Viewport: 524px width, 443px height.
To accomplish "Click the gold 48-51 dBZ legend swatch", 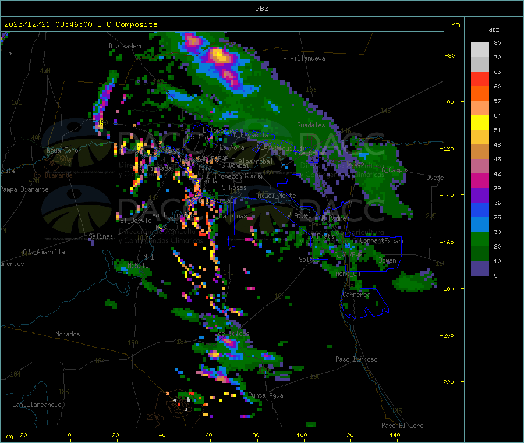I will 480,137.
